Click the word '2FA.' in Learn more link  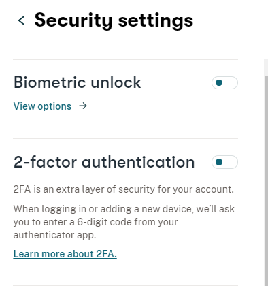pyautogui.click(x=106, y=254)
